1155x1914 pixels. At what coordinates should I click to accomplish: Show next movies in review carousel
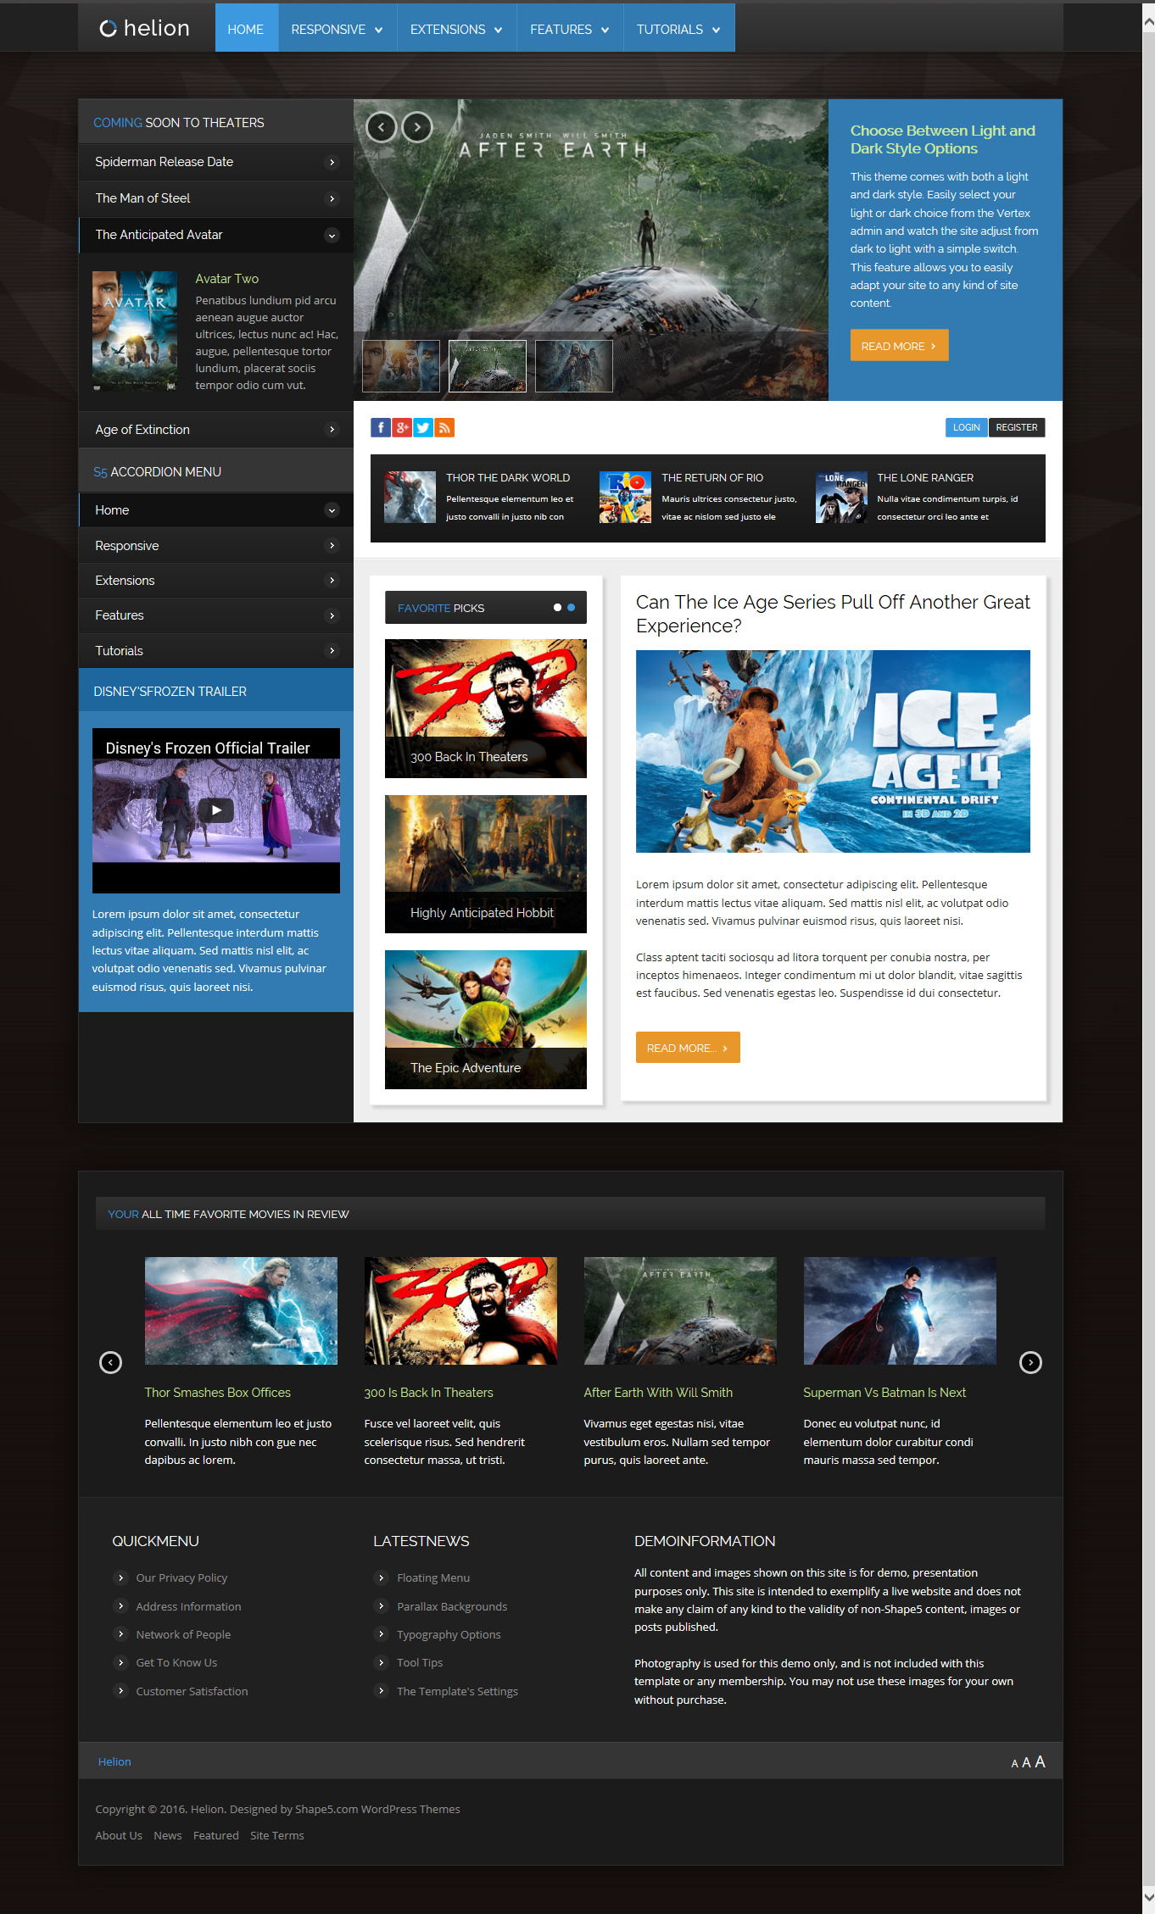1030,1362
